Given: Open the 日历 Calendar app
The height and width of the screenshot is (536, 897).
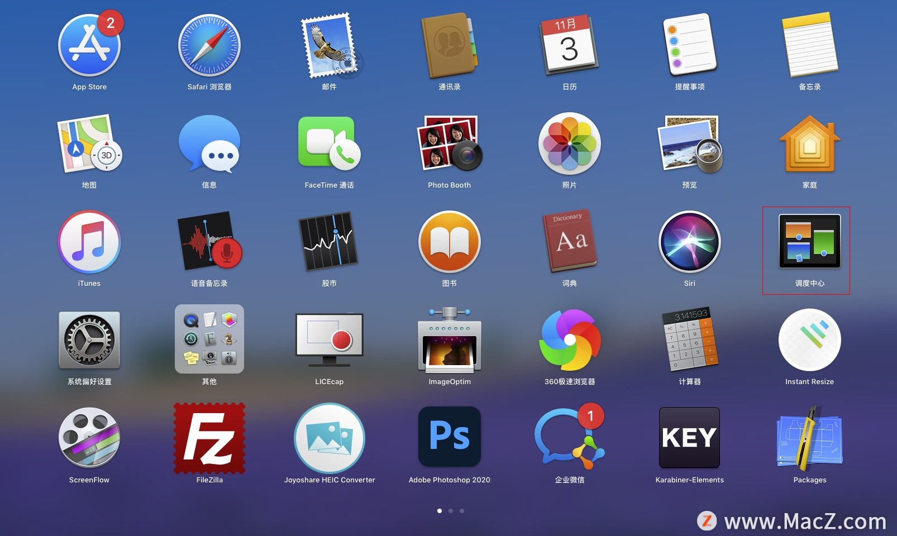Looking at the screenshot, I should pyautogui.click(x=569, y=46).
